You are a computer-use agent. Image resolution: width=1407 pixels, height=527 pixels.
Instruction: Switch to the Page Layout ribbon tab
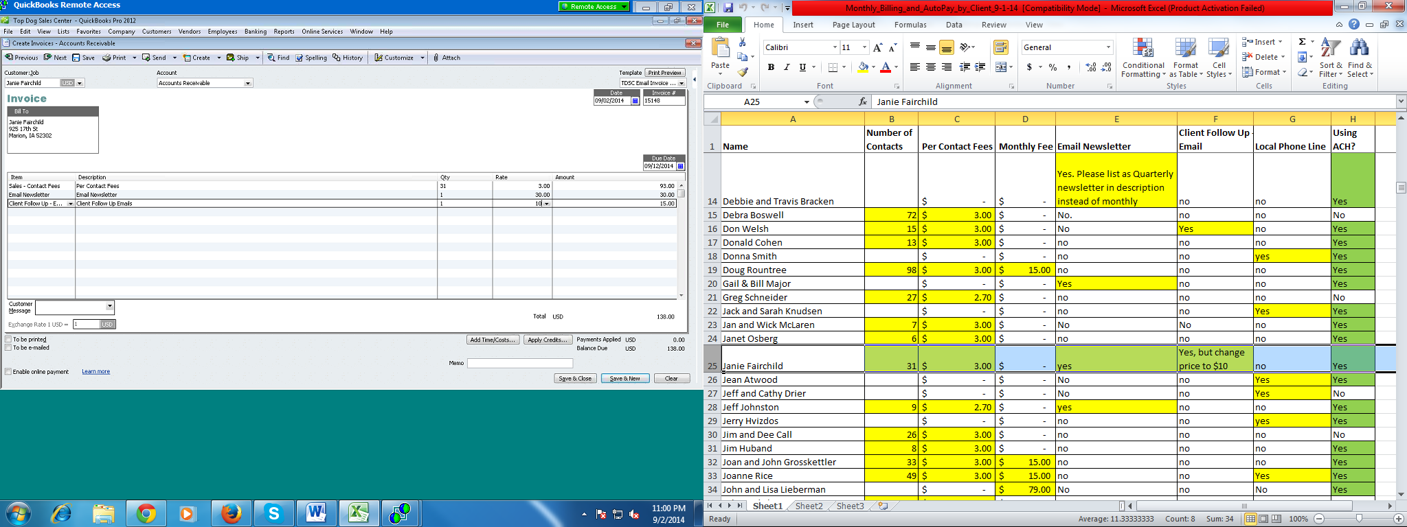(x=853, y=25)
